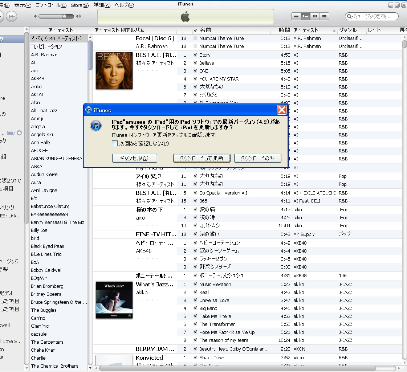Image resolution: width=407 pixels, height=372 pixels.
Task: Sort tracks by 時間 column header
Action: tap(282, 30)
